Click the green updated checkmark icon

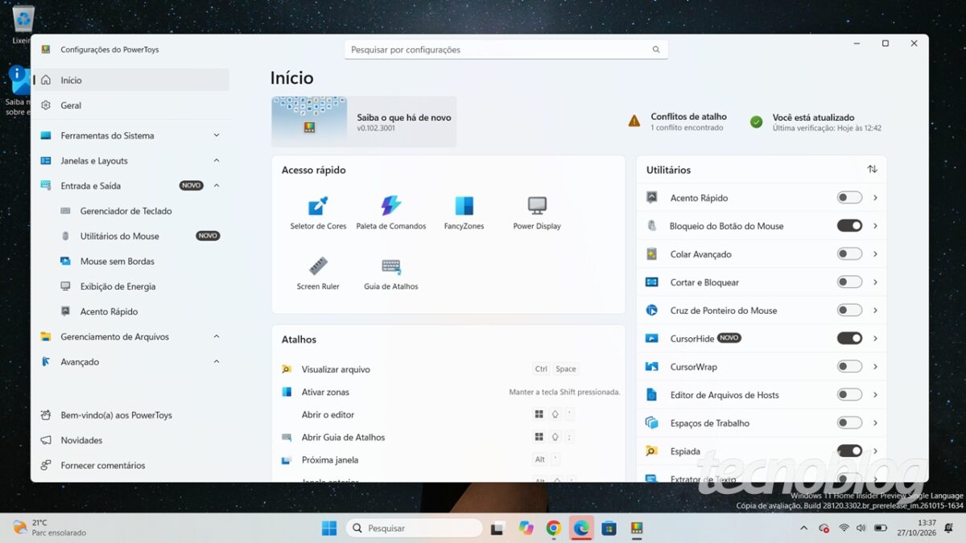[756, 121]
